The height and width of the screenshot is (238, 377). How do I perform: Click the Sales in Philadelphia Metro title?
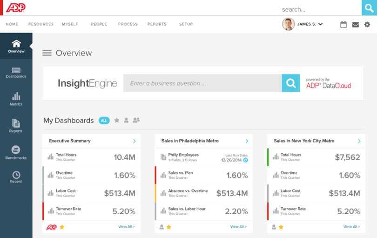pos(190,141)
